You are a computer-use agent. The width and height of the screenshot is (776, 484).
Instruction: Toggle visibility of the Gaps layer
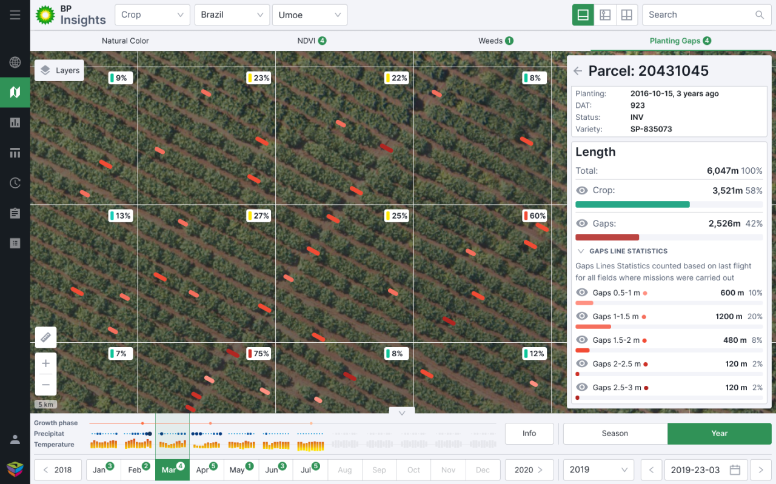(x=581, y=224)
